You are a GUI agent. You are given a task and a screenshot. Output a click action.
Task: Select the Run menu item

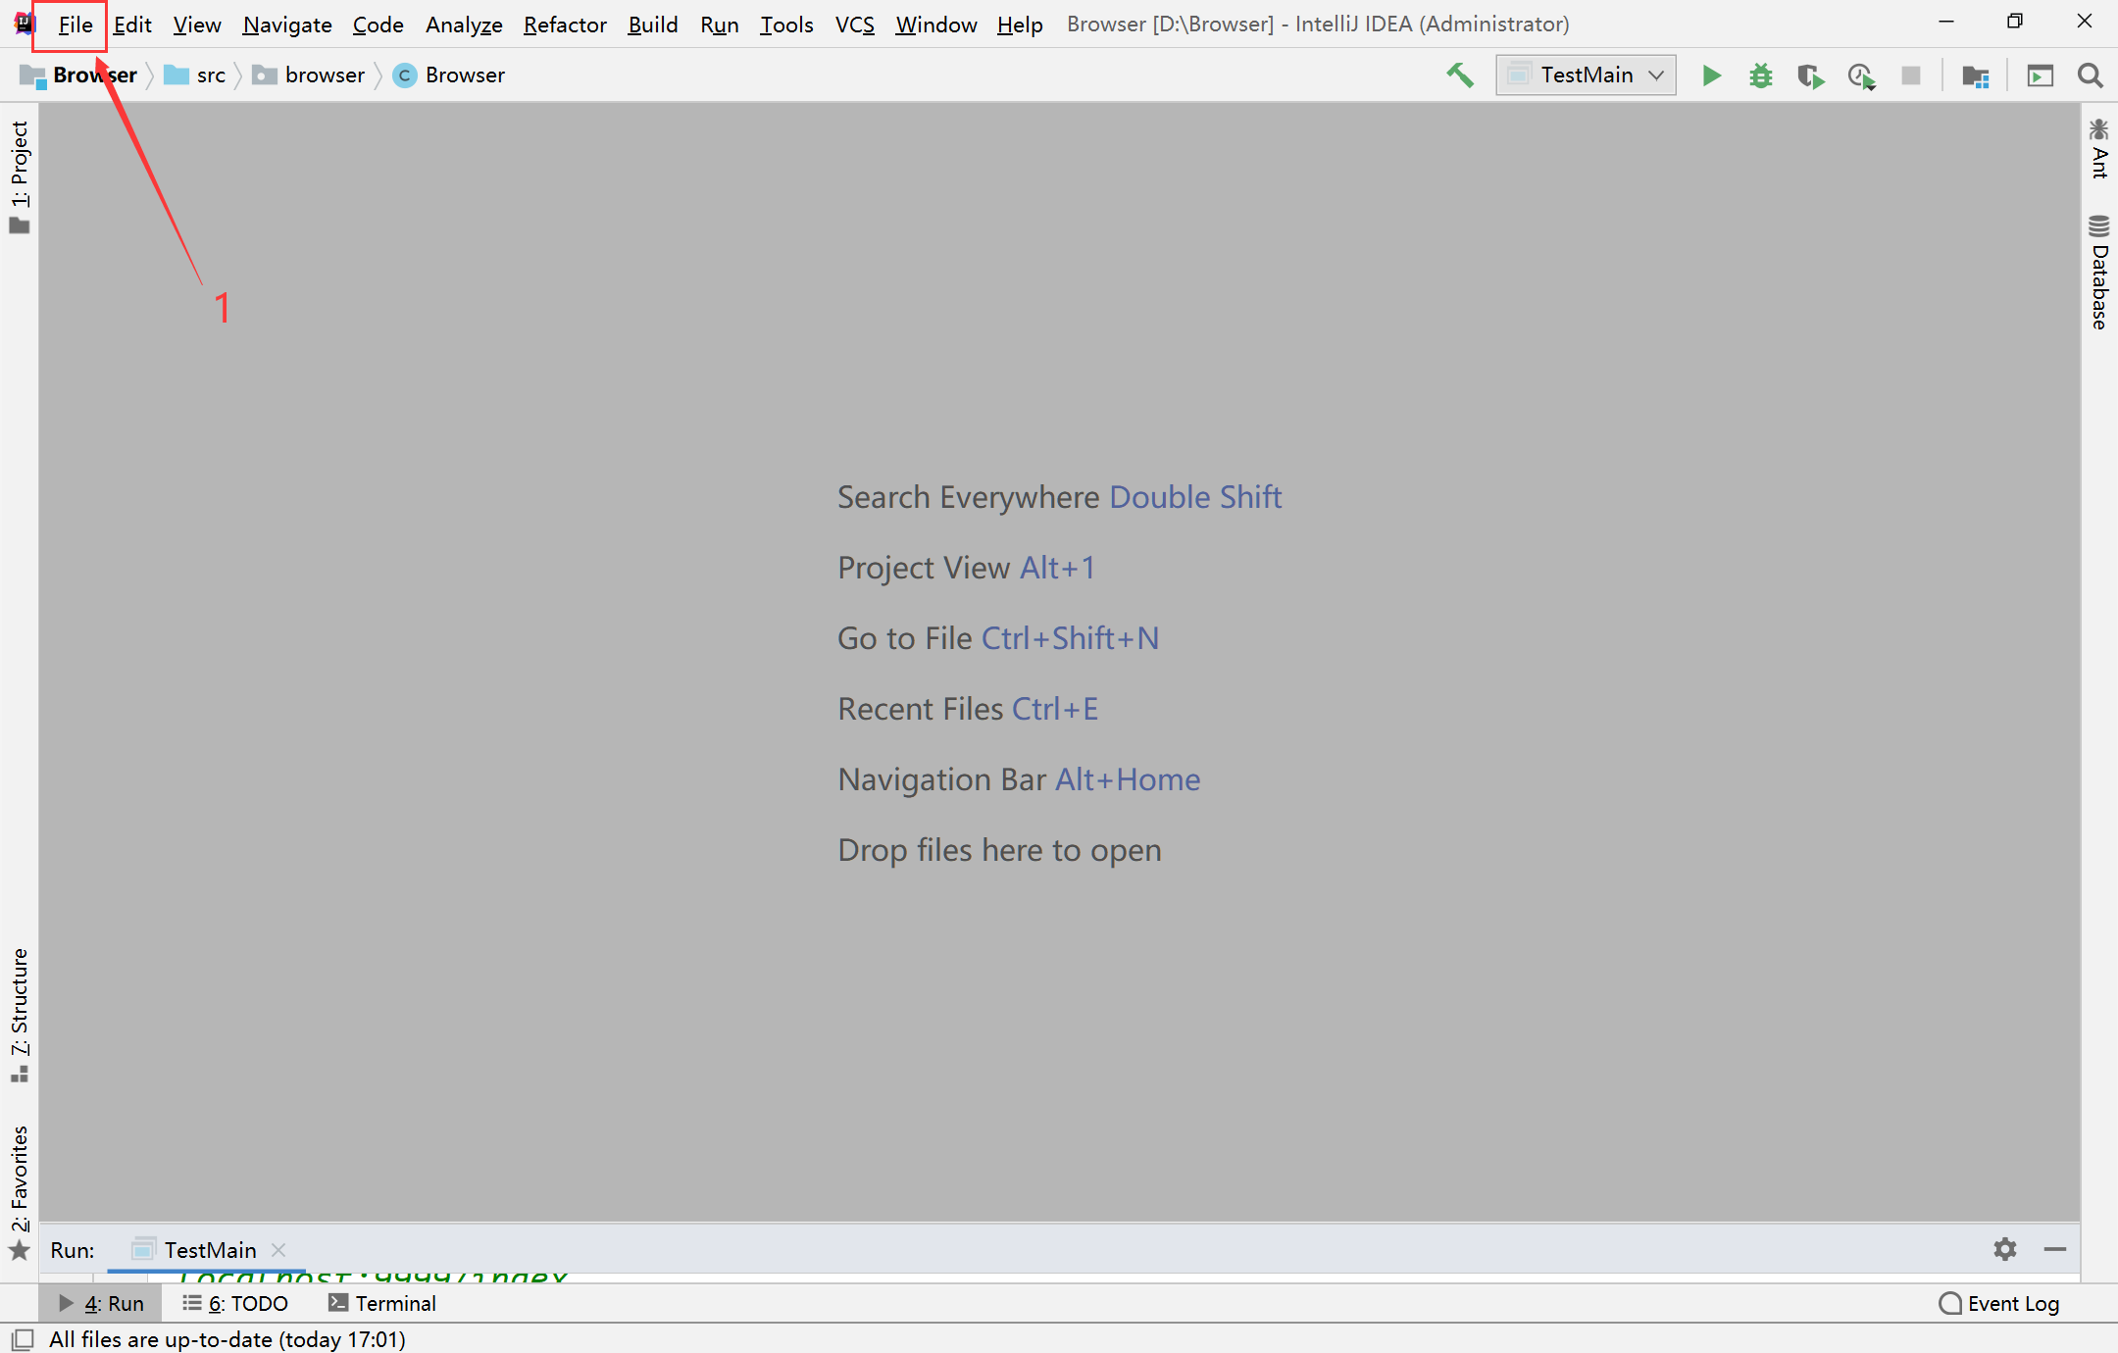click(720, 24)
